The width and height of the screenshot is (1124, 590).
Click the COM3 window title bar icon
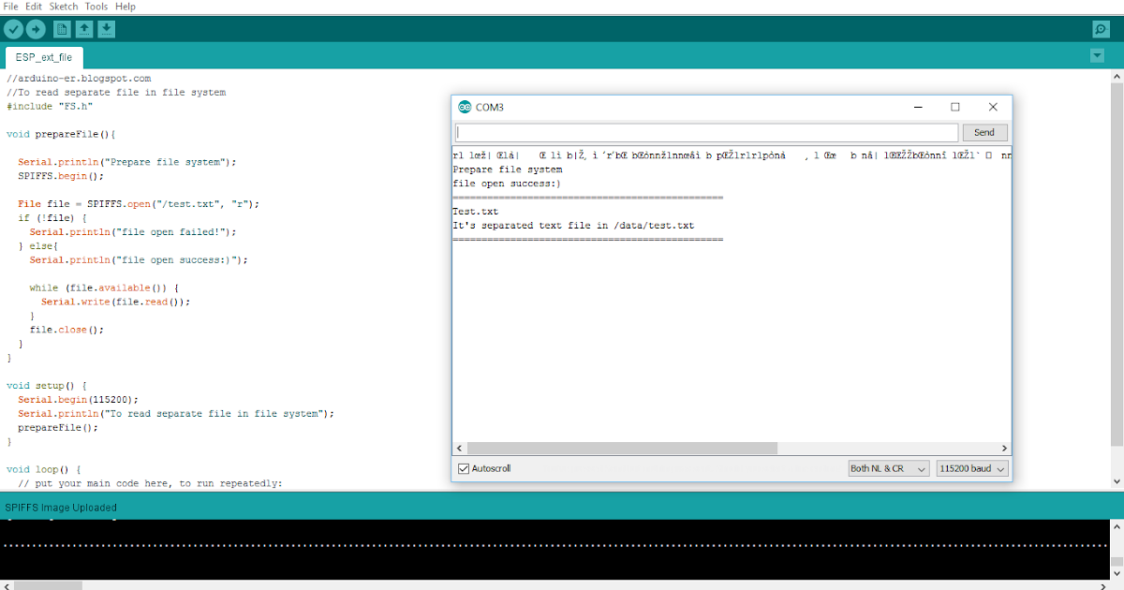click(464, 107)
